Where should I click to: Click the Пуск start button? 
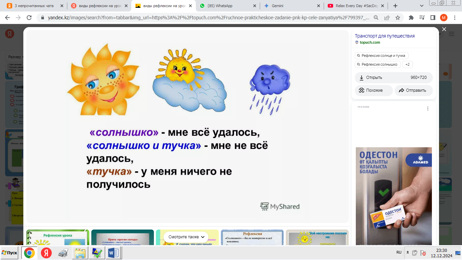coord(10,253)
